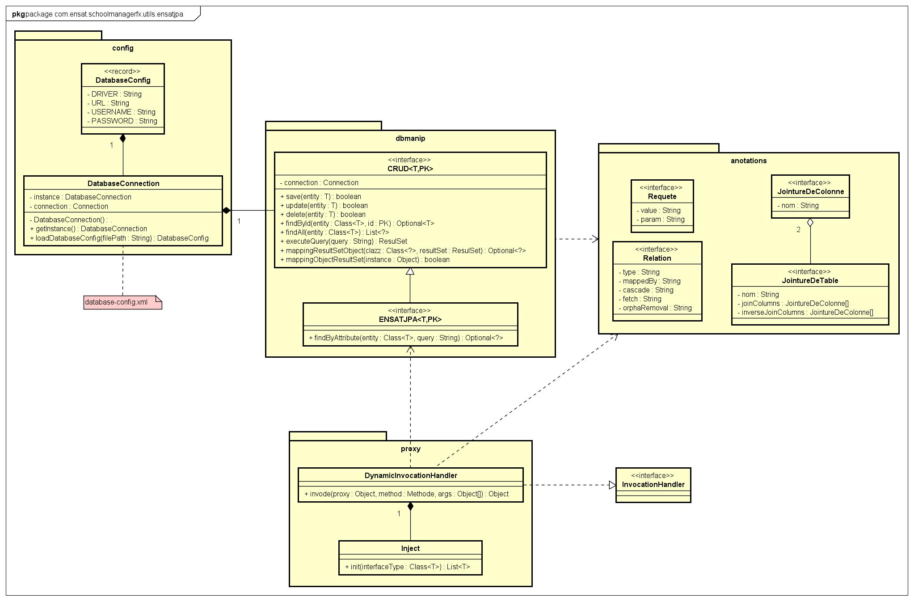Click the DynamicInvocationHandler class title

tap(411, 475)
